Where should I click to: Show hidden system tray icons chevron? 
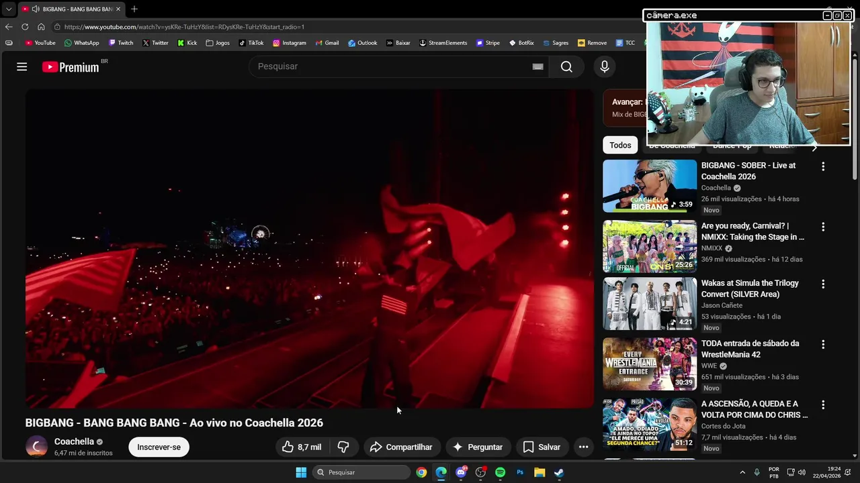click(x=742, y=472)
